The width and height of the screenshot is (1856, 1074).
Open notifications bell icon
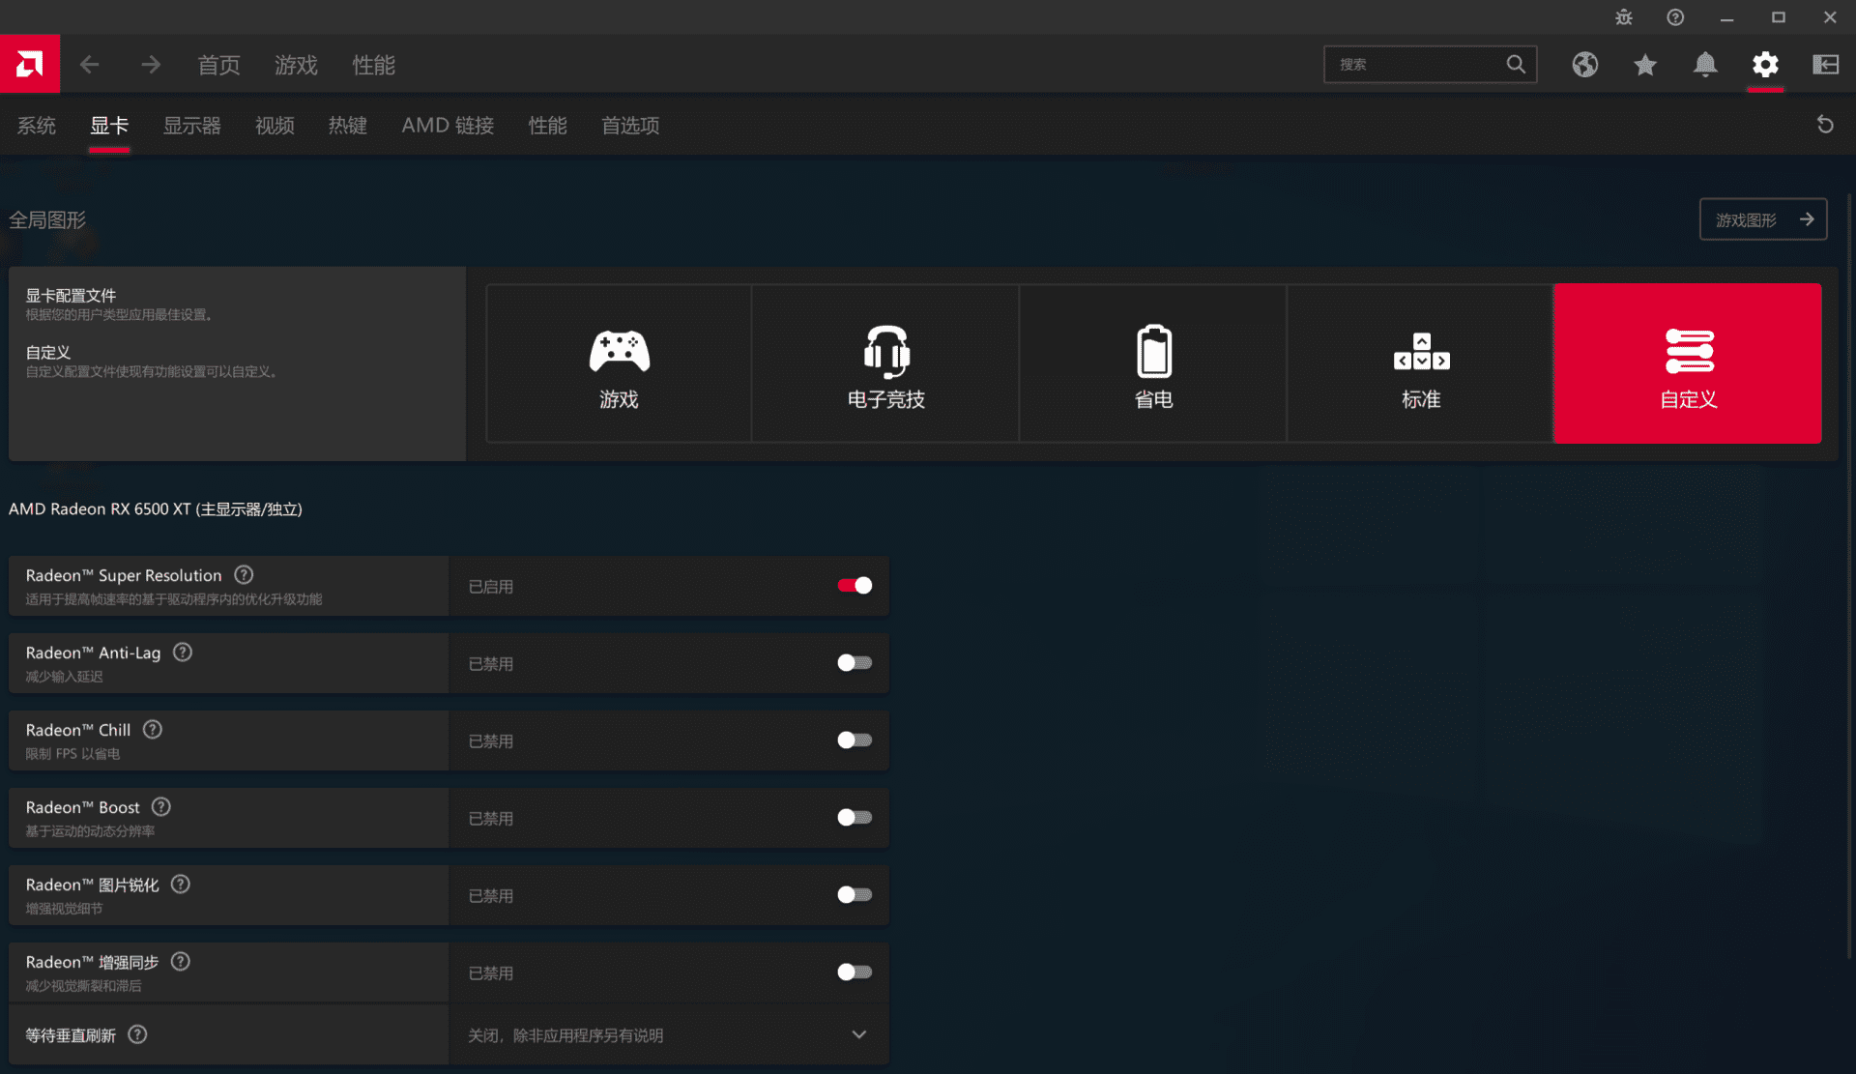point(1705,65)
